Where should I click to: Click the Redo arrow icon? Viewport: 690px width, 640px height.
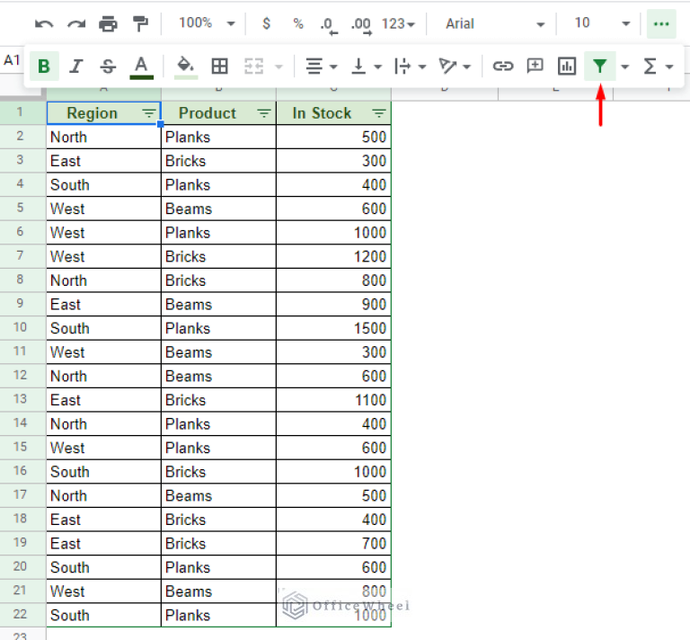tap(76, 23)
